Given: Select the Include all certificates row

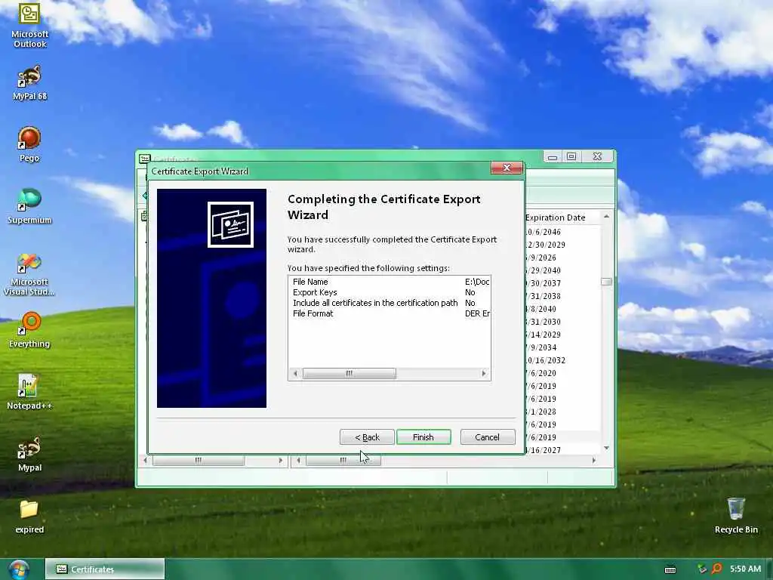Looking at the screenshot, I should (x=390, y=303).
